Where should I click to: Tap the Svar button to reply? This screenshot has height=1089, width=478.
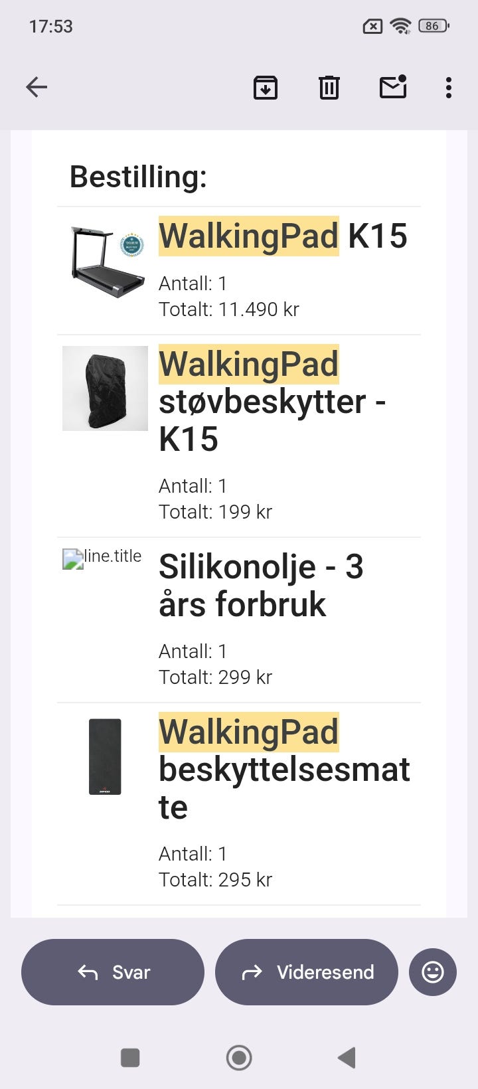(113, 971)
